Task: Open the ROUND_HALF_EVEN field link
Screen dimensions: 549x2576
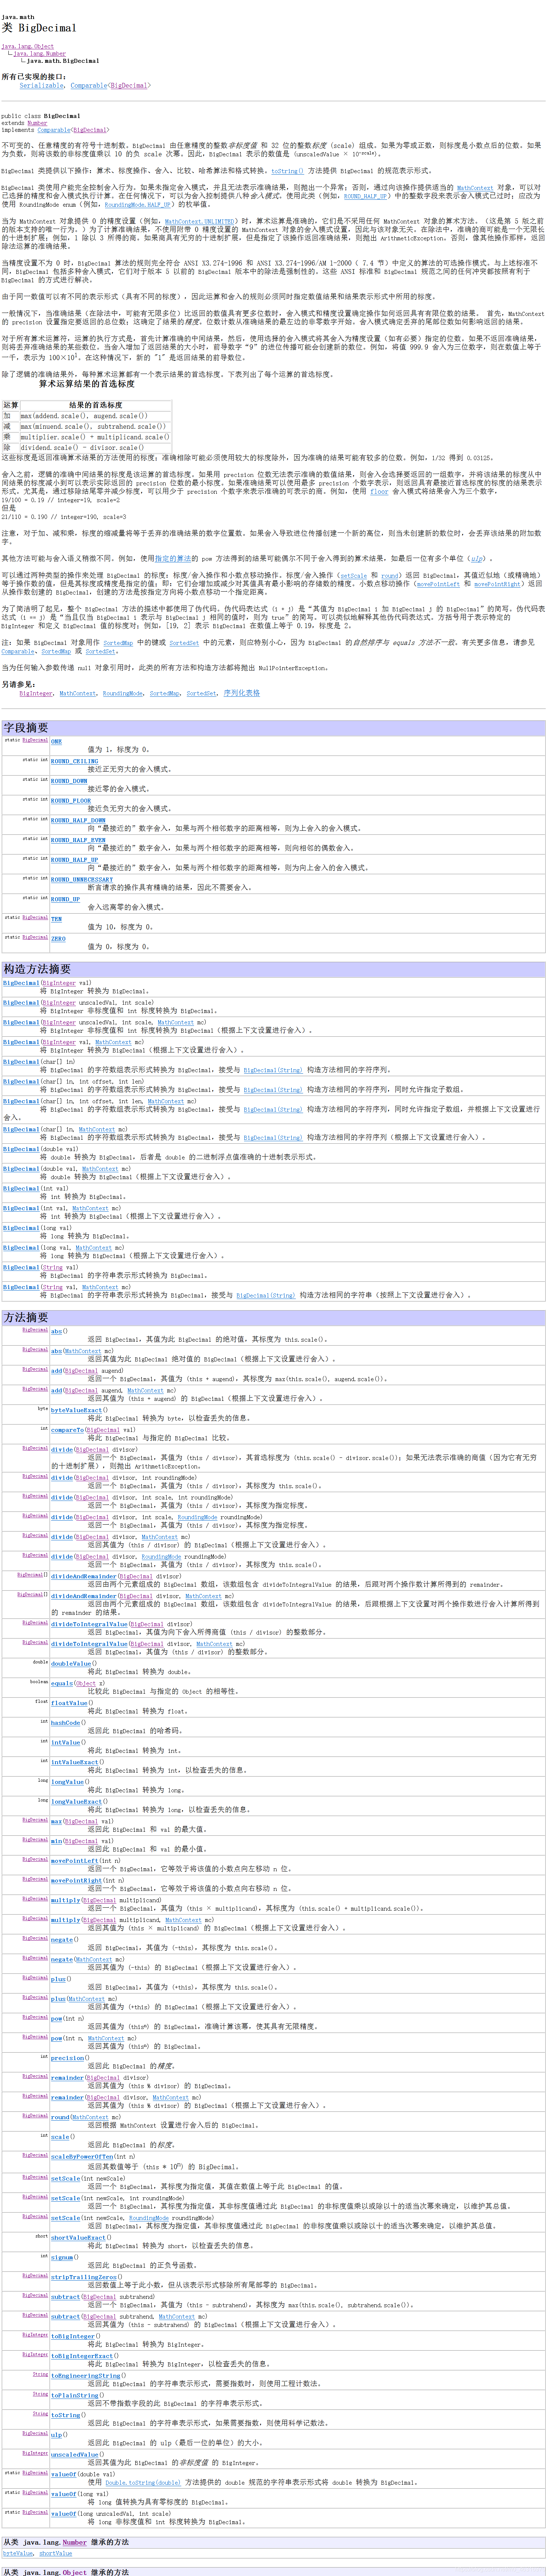Action: coord(78,840)
